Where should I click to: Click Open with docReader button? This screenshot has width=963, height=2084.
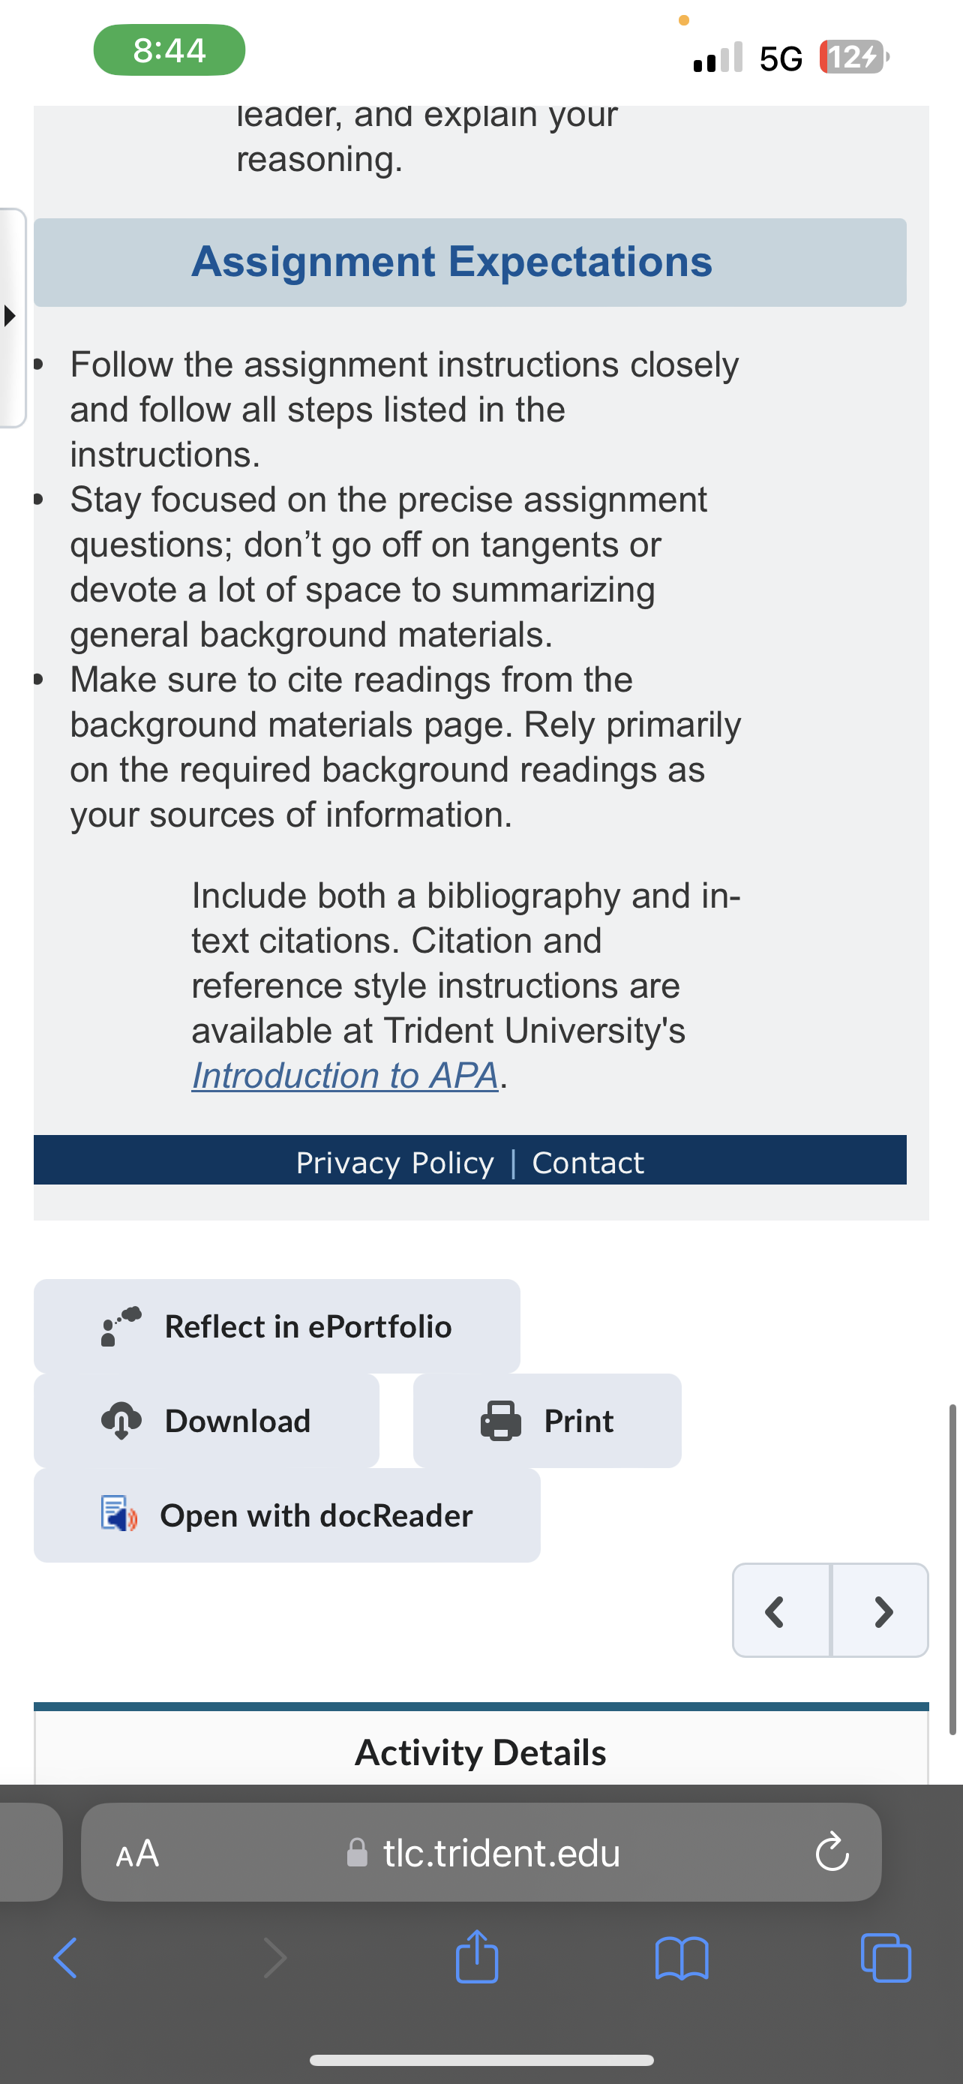coord(287,1515)
